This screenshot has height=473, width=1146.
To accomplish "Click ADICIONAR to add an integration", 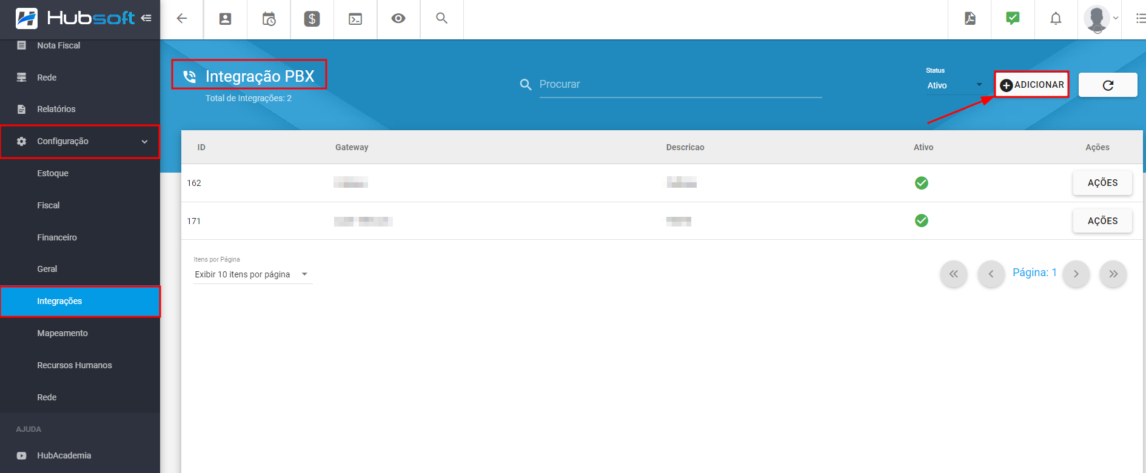I will [1031, 85].
